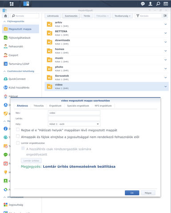Expand the photo folder details chevron
The image size is (171, 213).
(x=166, y=69)
